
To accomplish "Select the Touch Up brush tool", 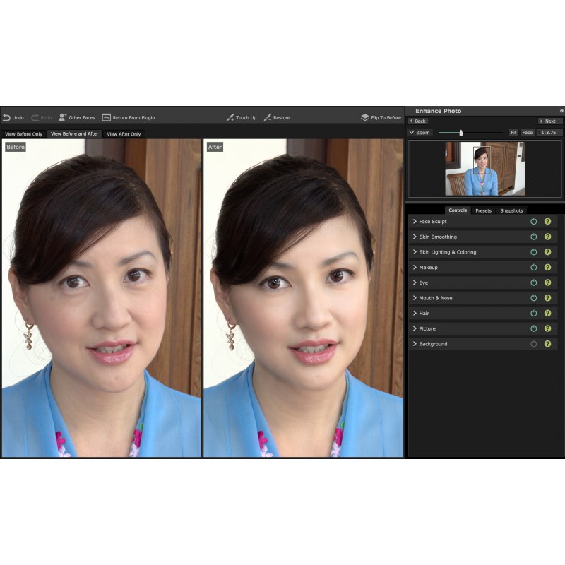I will click(x=231, y=117).
